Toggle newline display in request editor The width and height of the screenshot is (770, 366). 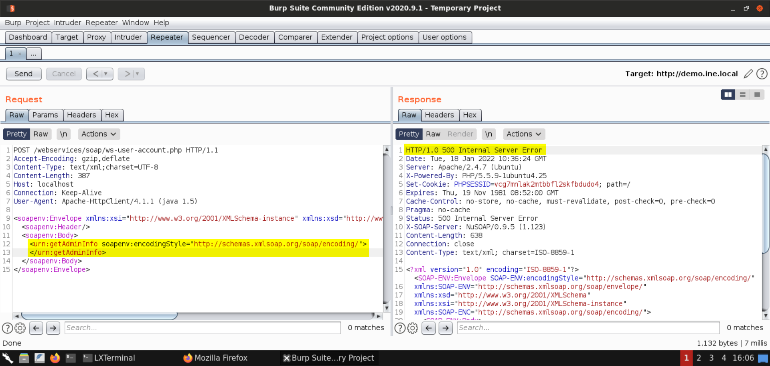click(x=63, y=134)
